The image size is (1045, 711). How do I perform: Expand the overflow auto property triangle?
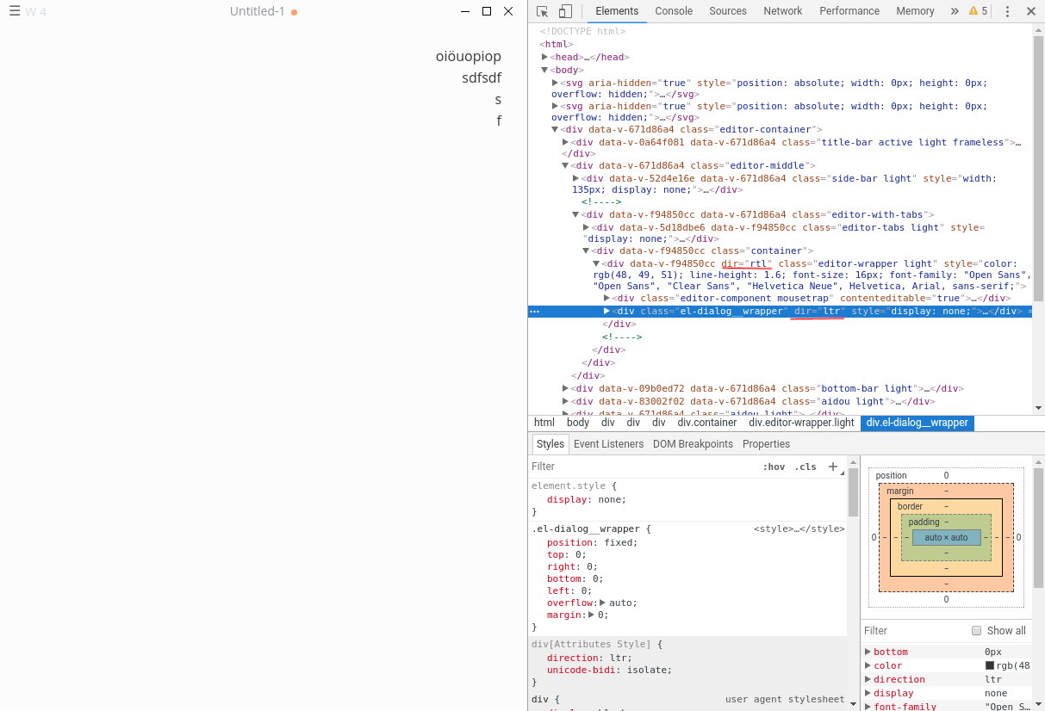(x=603, y=603)
